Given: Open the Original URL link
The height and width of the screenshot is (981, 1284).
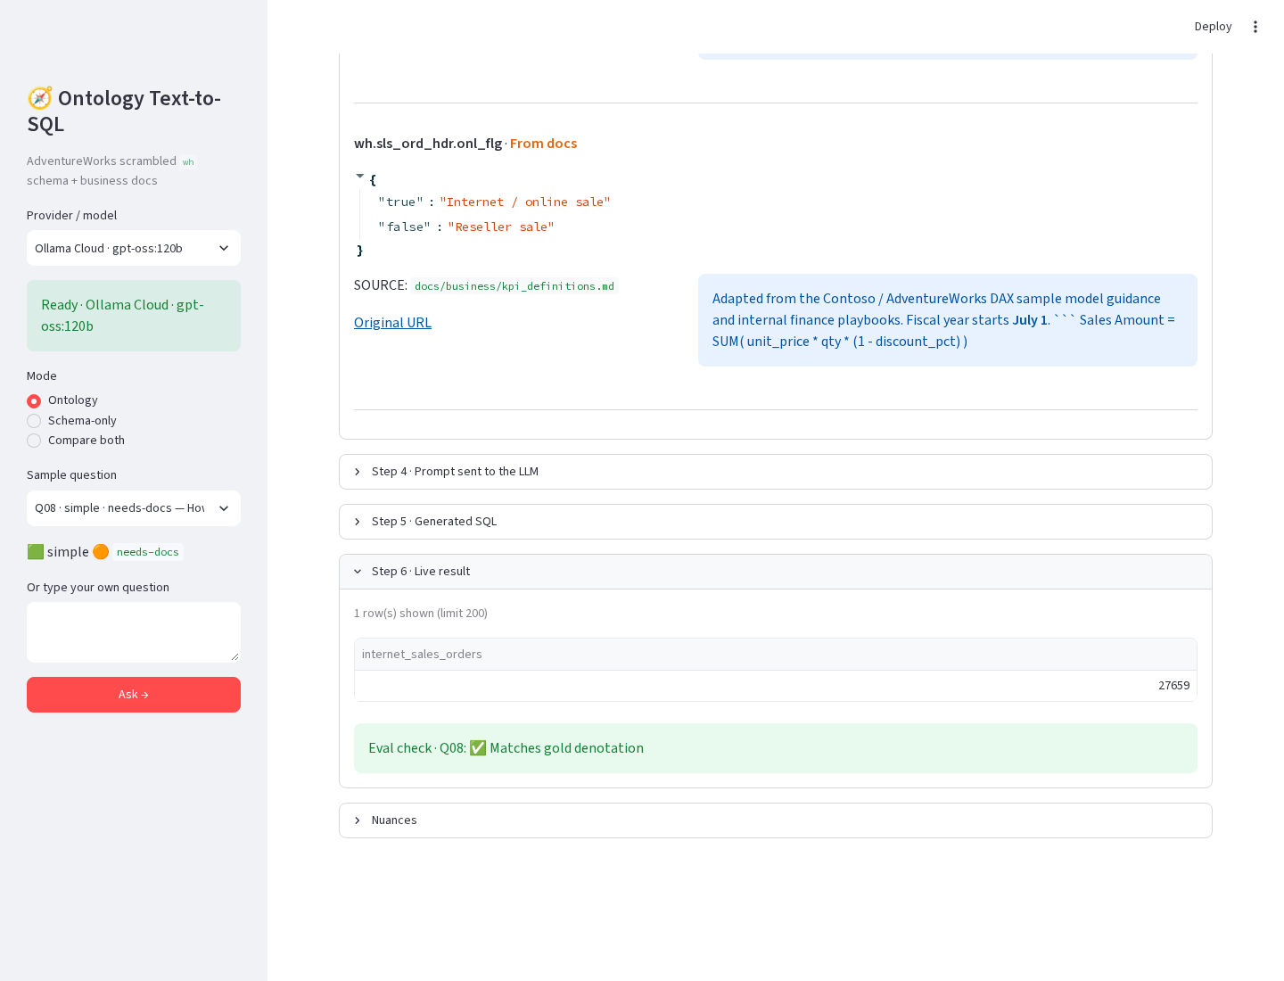Looking at the screenshot, I should point(392,323).
